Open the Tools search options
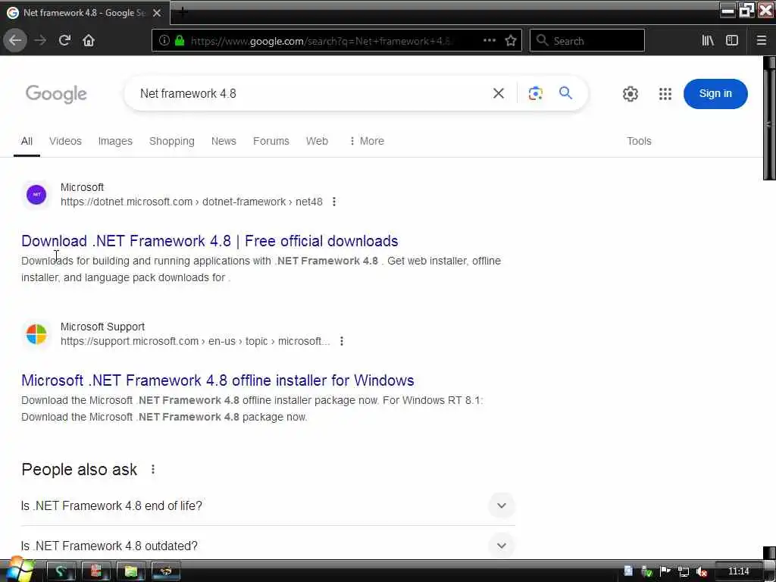Image resolution: width=776 pixels, height=582 pixels. click(x=639, y=141)
